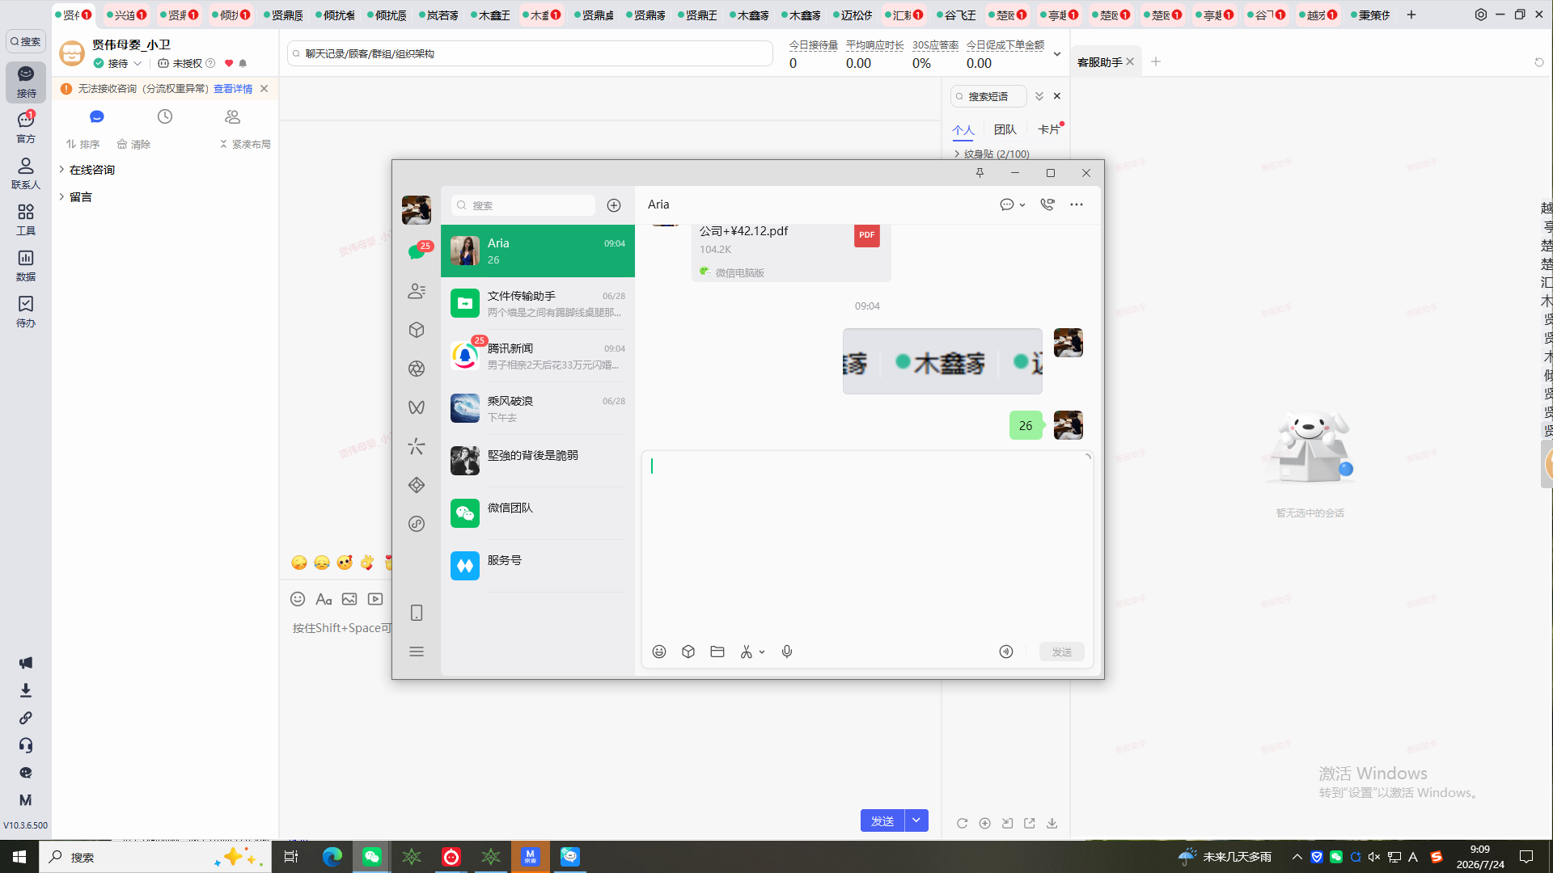The image size is (1553, 873).
Task: Click the settings hexagon icon in title bar
Action: tap(1481, 15)
